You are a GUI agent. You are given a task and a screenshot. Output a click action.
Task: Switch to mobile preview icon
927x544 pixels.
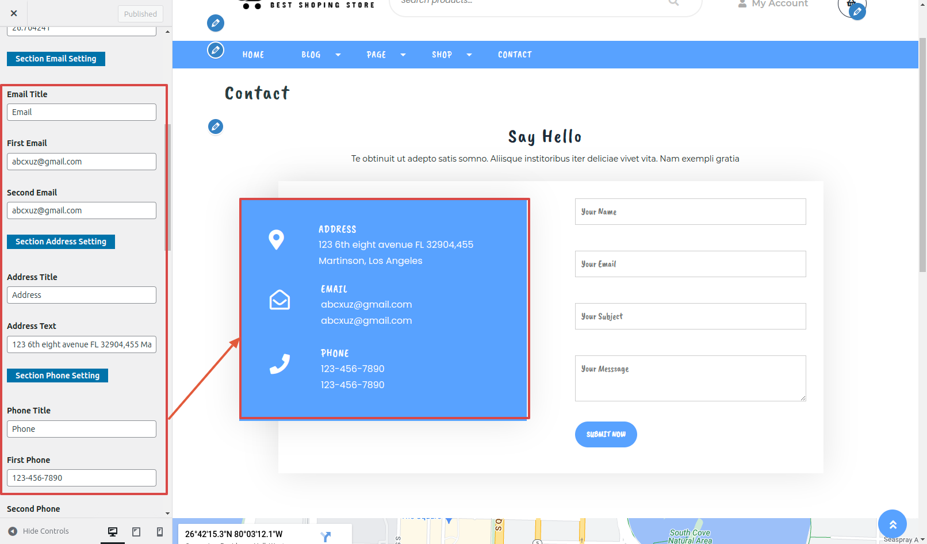pyautogui.click(x=160, y=532)
